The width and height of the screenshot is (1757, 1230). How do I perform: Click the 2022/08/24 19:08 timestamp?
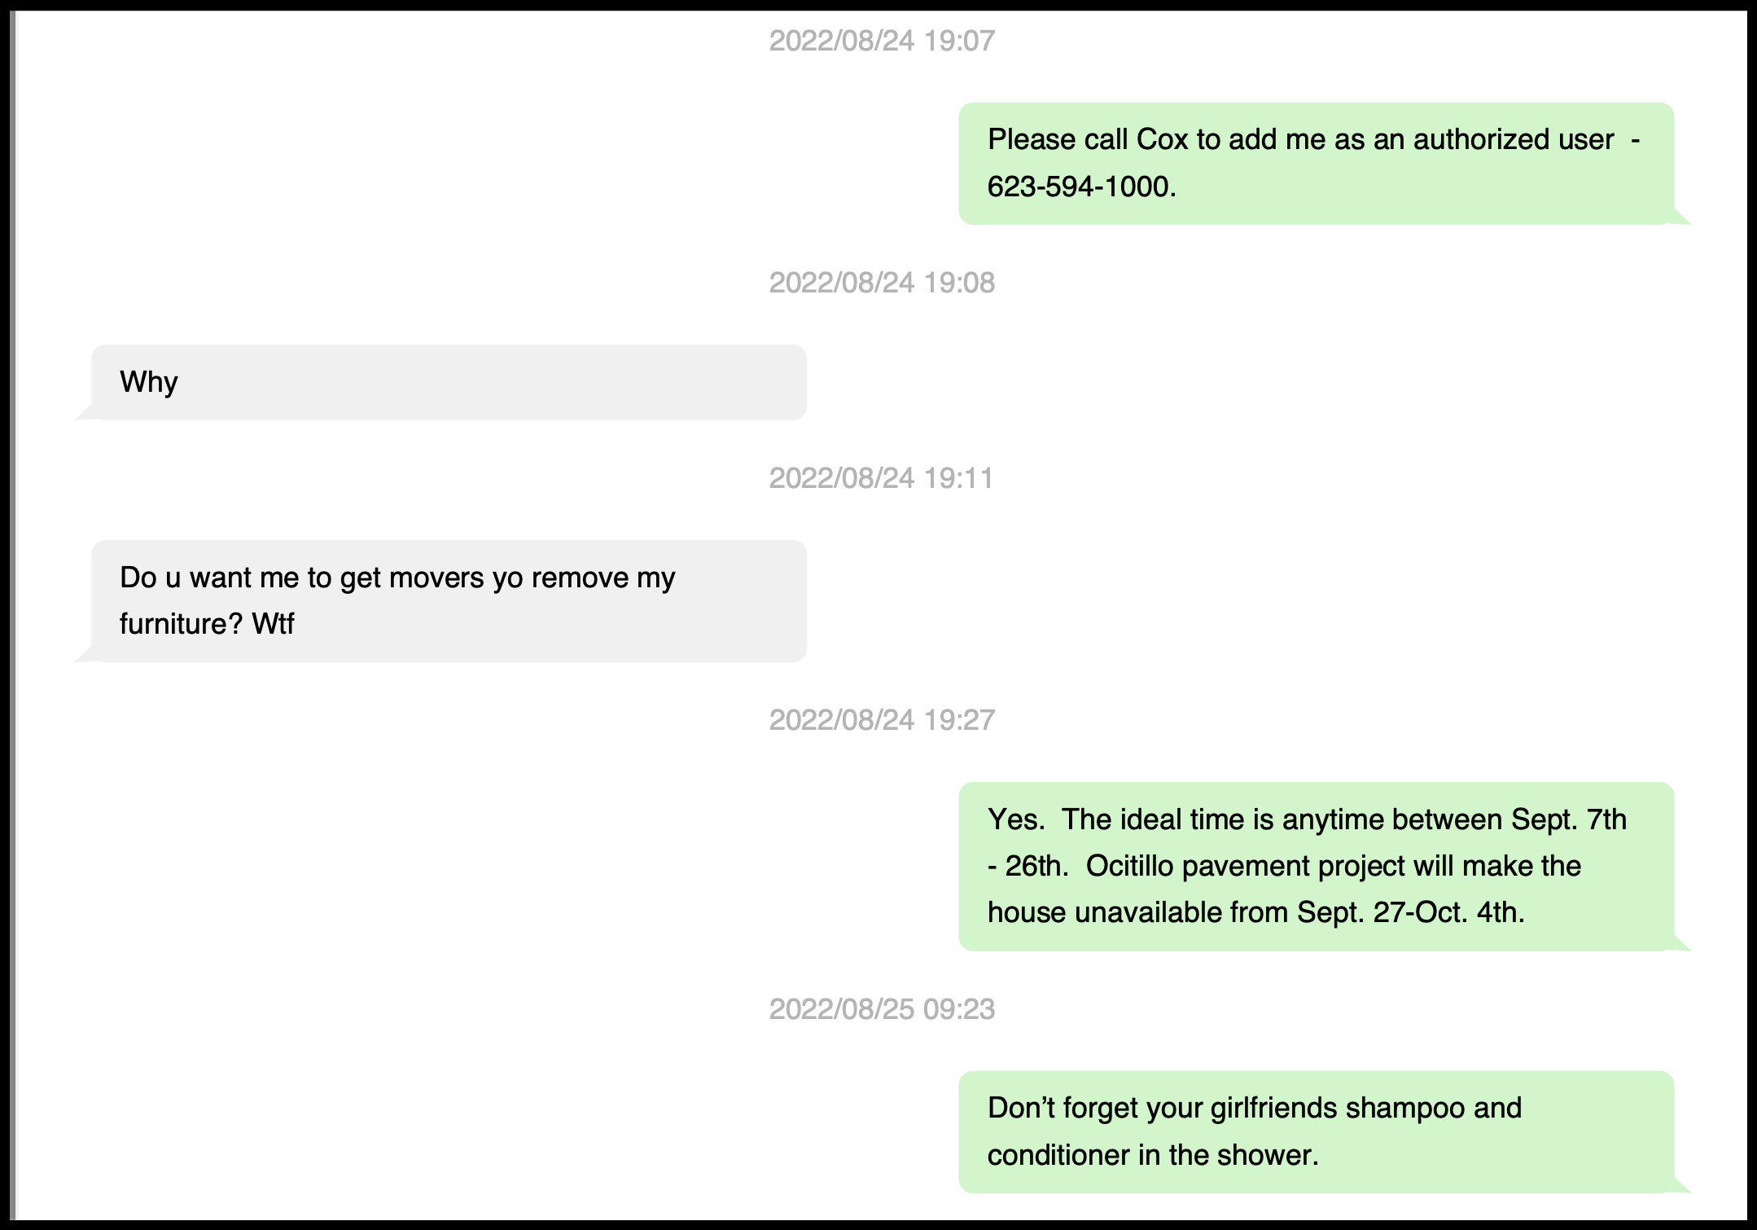coord(882,283)
